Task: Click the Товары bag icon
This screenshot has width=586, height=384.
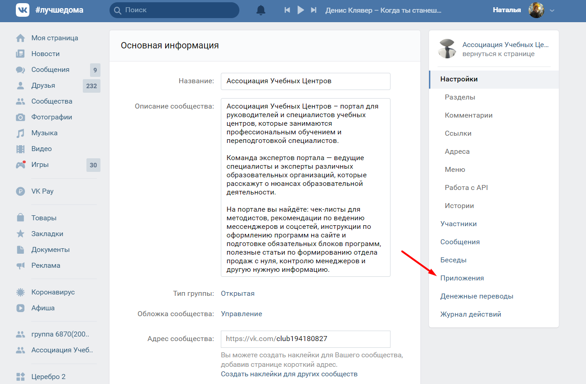Action: click(20, 218)
